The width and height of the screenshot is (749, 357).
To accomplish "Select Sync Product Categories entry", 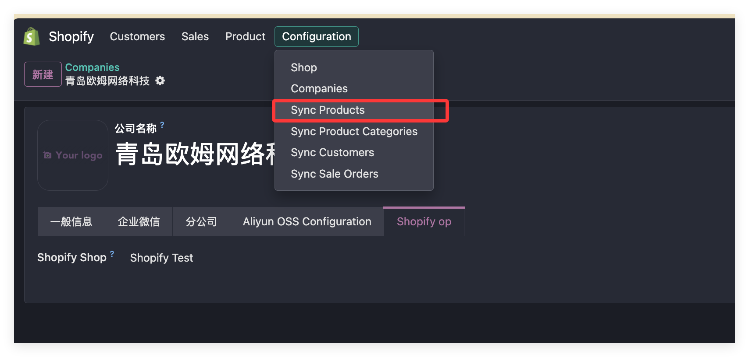I will (354, 131).
